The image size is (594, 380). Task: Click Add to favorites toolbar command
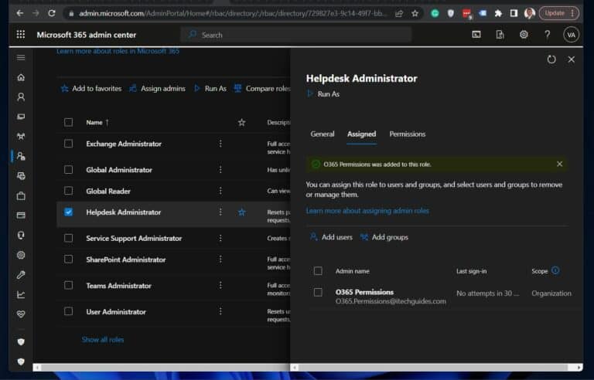(91, 89)
